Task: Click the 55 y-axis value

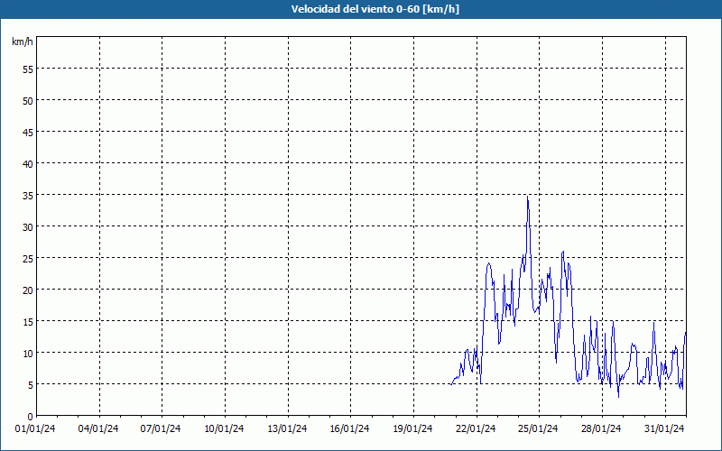Action: click(x=28, y=69)
